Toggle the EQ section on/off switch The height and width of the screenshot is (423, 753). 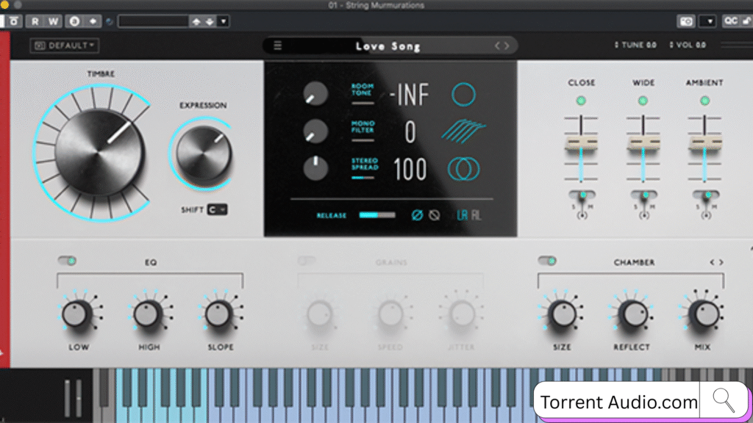68,261
